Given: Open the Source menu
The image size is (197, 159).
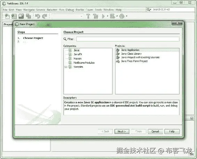Looking at the screenshot, I should (41, 10).
